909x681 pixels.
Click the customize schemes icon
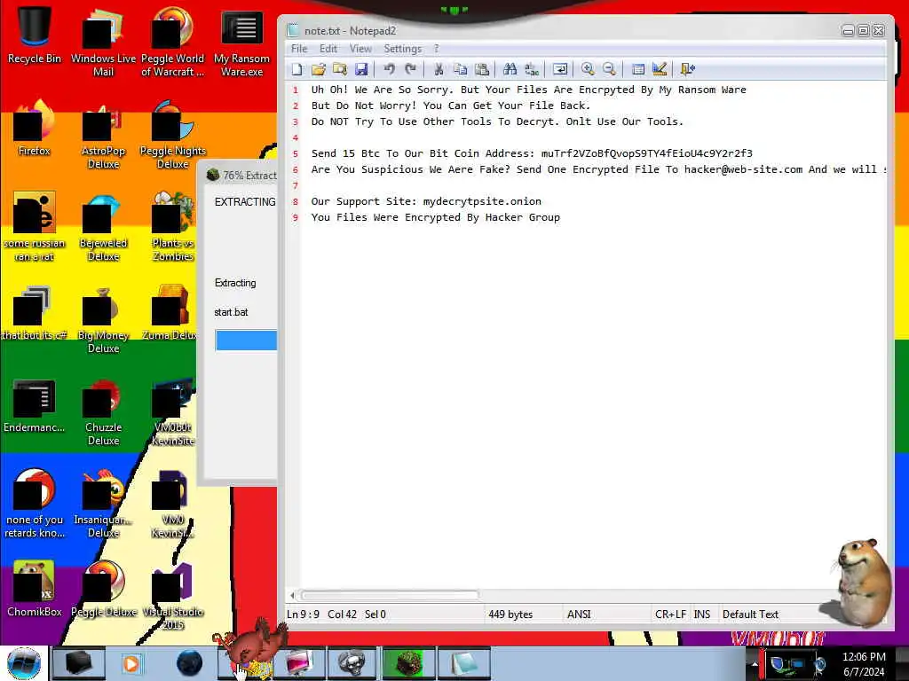660,69
